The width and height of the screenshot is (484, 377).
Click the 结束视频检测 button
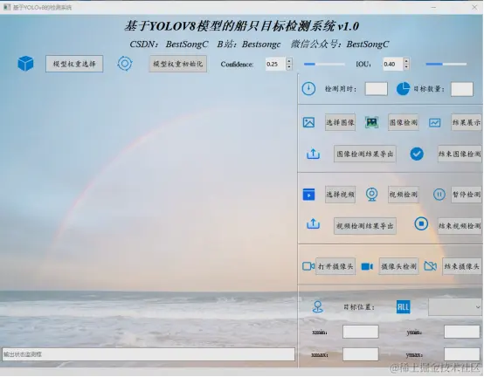[x=460, y=226]
